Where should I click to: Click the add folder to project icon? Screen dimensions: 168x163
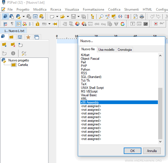point(4,45)
